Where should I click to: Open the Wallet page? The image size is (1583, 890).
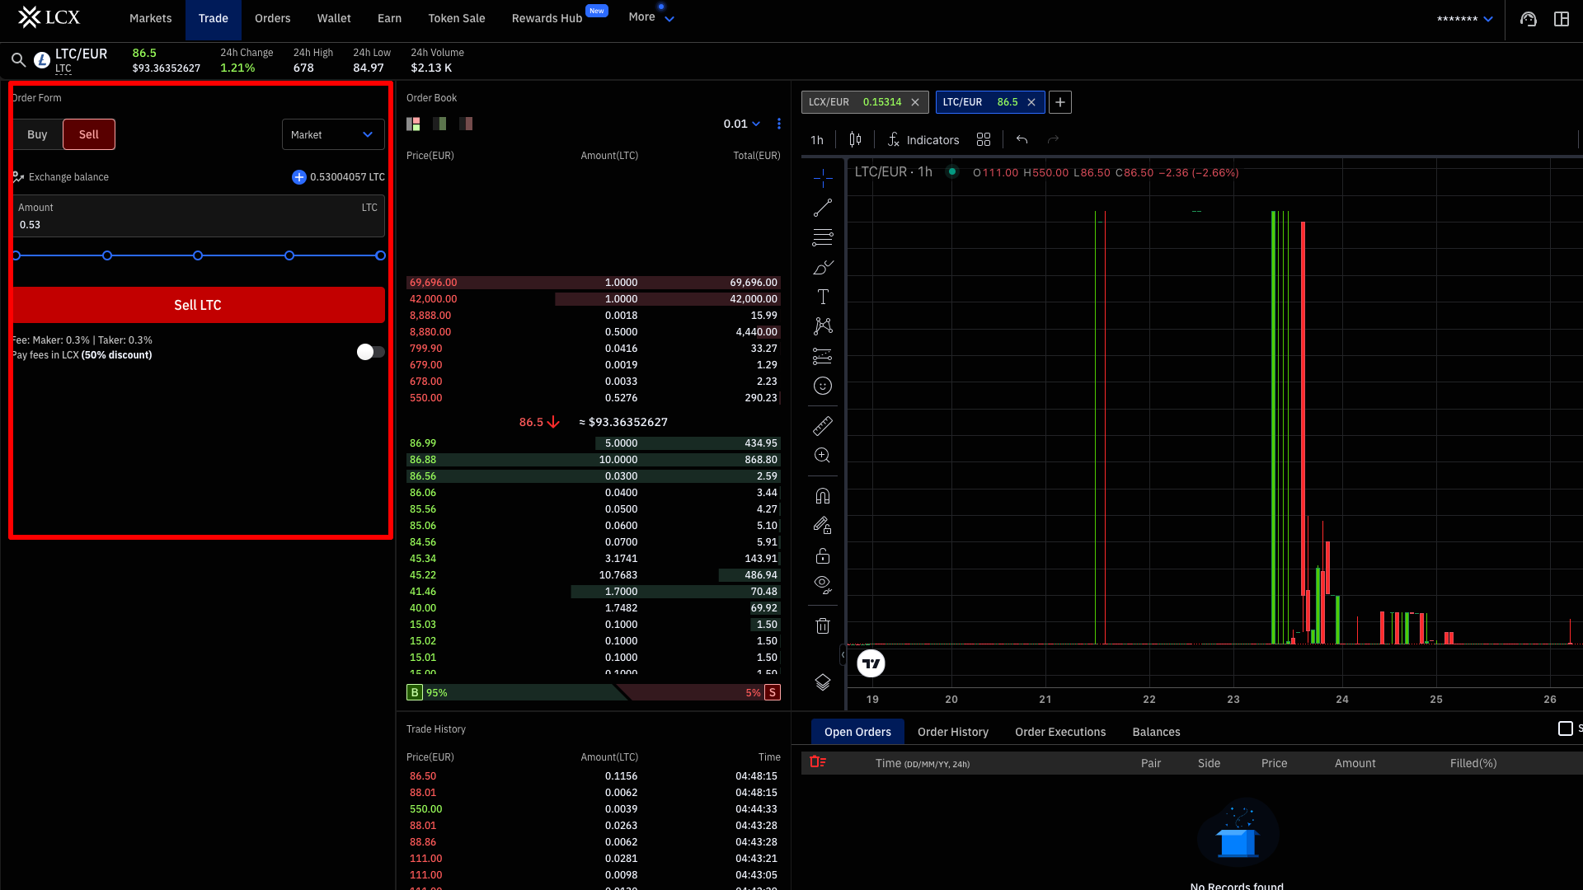334,18
